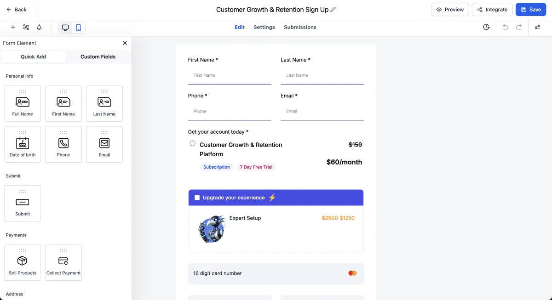Open version history clock icon
The height and width of the screenshot is (300, 552).
pyautogui.click(x=486, y=28)
